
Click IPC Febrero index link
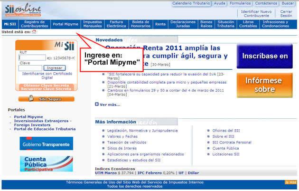(149, 173)
